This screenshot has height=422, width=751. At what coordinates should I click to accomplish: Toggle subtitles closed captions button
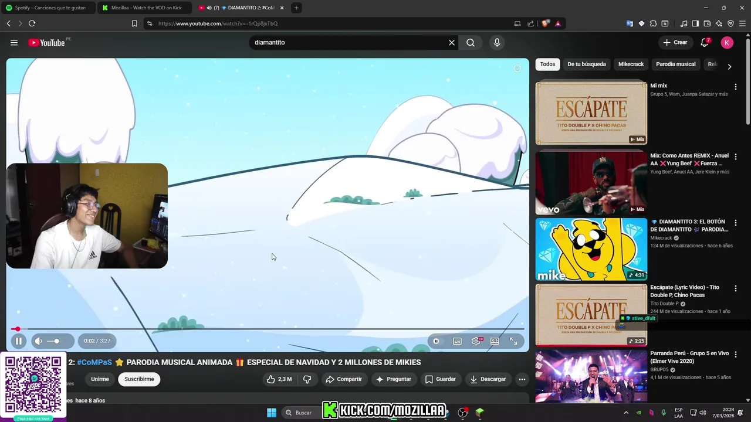457,341
